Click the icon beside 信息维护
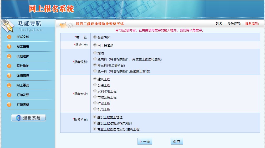Image resolution: width=265 pixels, height=148 pixels. click(x=9, y=56)
